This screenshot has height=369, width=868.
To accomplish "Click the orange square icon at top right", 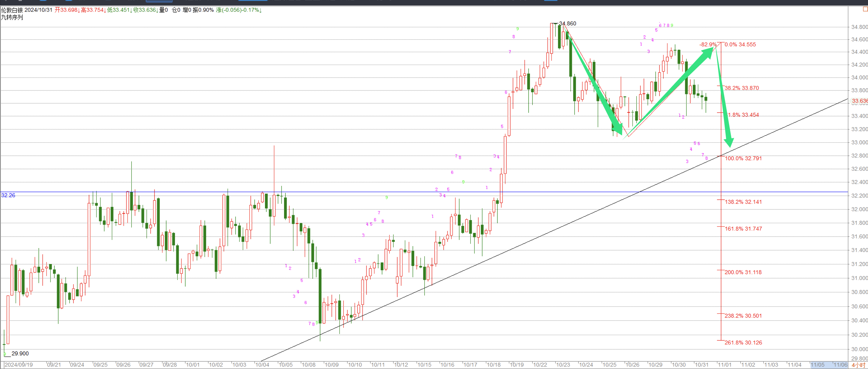I will [865, 9].
